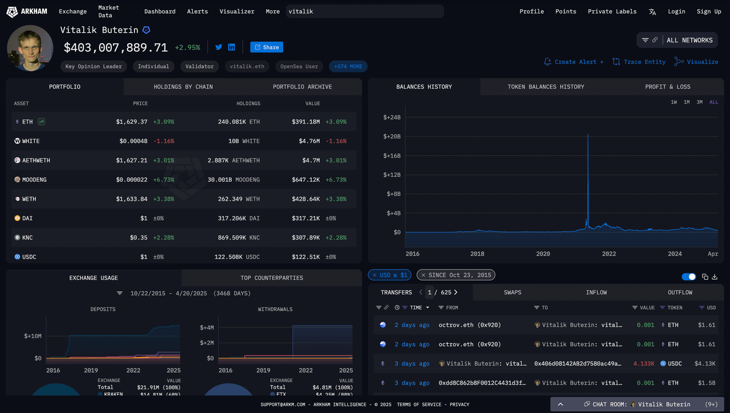Viewport: 730px width, 413px height.
Task: Click the filter icon beside All Networks
Action: coord(645,40)
